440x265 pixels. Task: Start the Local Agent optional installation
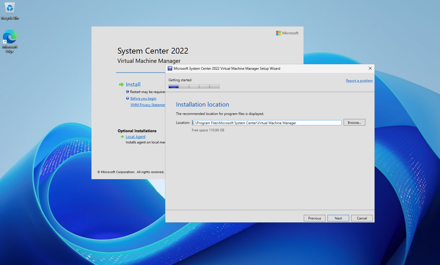pyautogui.click(x=136, y=137)
